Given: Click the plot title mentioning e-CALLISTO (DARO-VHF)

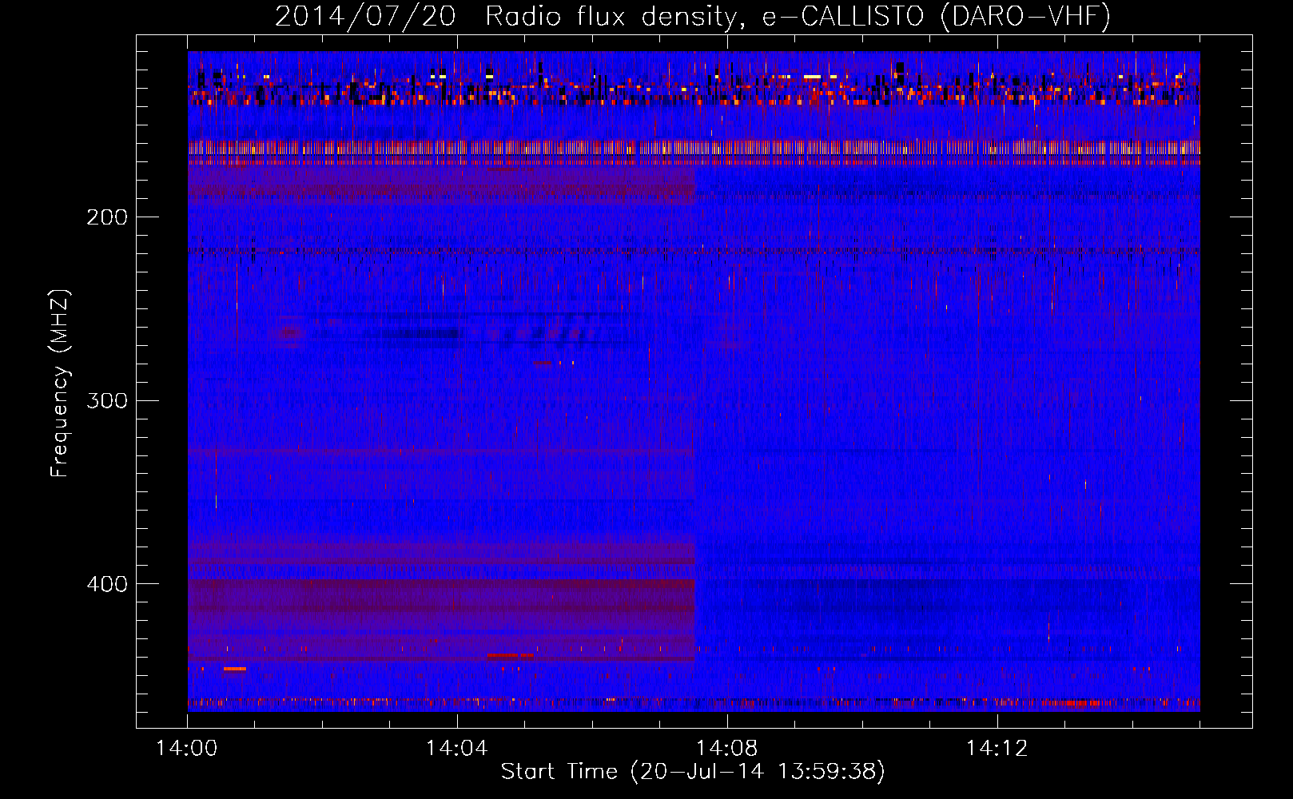Looking at the screenshot, I should pos(693,16).
